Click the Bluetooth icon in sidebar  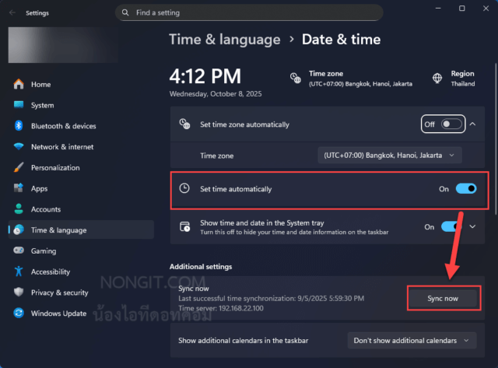[19, 126]
